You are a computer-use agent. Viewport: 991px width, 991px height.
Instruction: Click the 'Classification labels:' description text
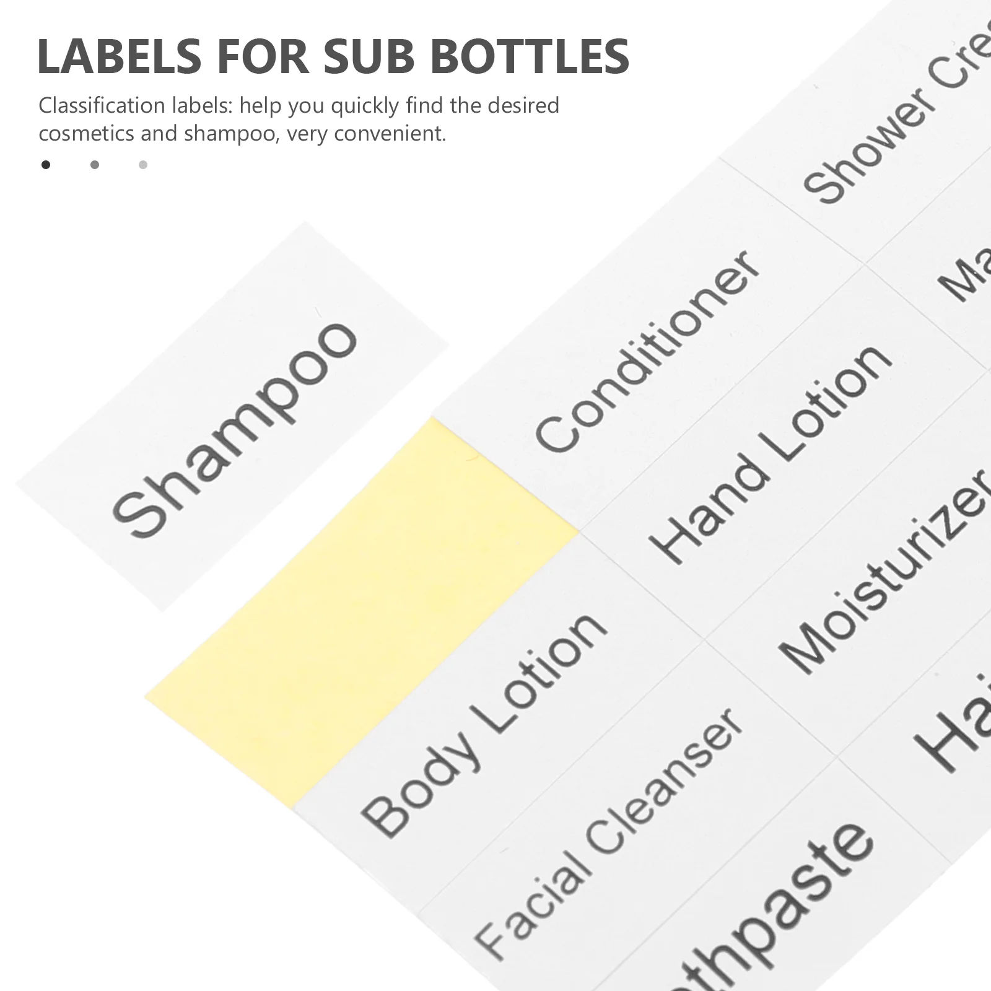coord(135,106)
